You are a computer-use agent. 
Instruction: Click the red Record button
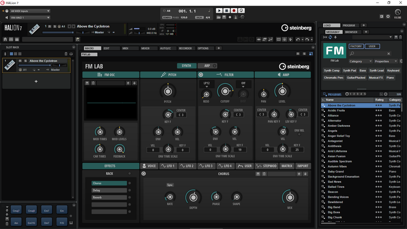coord(234,11)
